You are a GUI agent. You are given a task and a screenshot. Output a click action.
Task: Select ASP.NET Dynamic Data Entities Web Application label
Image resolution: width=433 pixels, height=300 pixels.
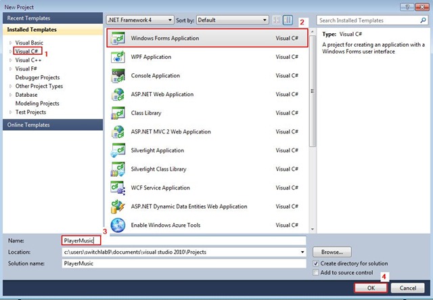click(189, 207)
